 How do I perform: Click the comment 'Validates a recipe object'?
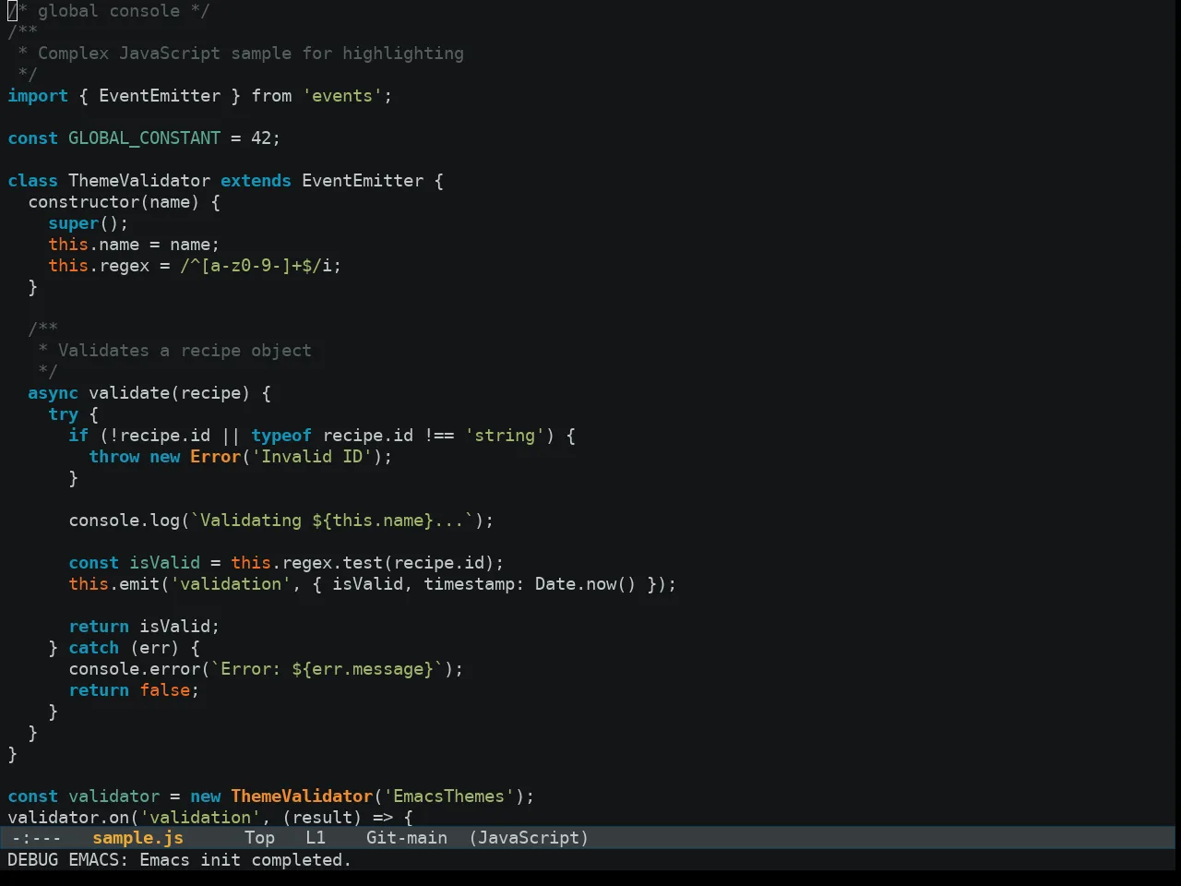(x=185, y=351)
